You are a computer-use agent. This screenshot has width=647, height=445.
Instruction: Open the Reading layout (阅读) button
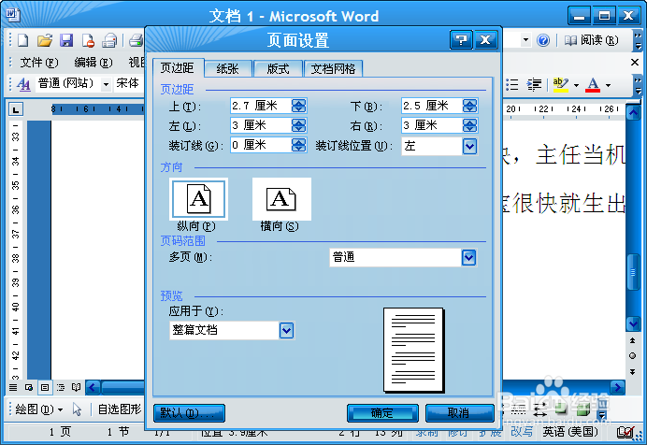591,40
